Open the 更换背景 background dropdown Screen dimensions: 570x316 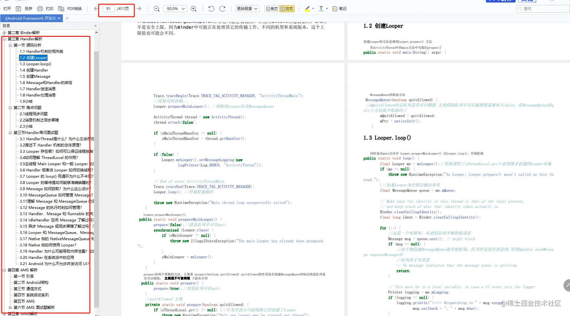tap(247, 8)
